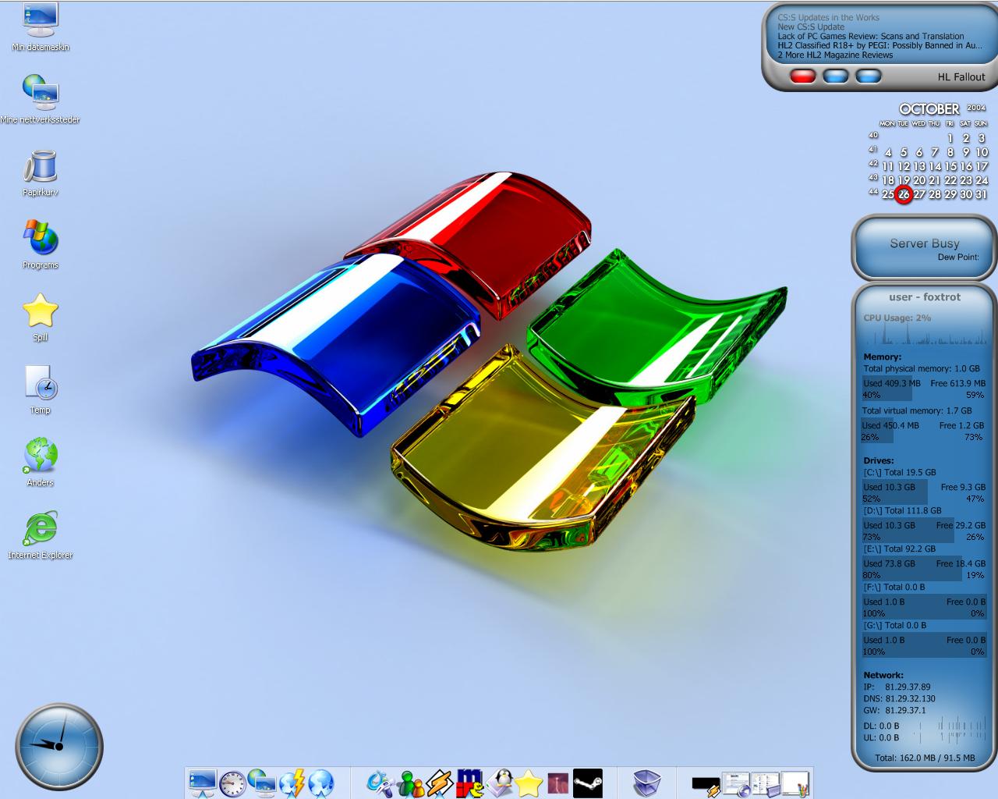Click the virtual memory usage bar
Viewport: 998px width, 799px height.
(923, 431)
